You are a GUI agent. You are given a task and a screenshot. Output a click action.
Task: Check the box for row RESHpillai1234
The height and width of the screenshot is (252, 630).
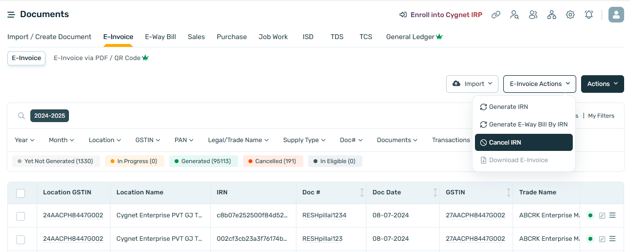pyautogui.click(x=21, y=216)
